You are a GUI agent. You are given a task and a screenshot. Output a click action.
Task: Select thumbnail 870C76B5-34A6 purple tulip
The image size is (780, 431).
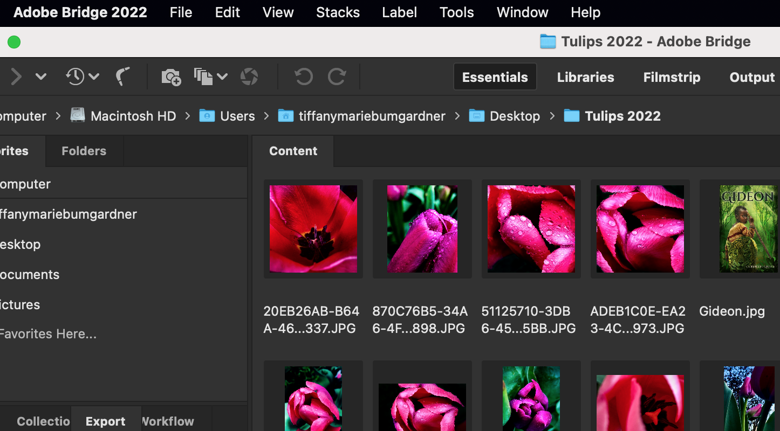click(422, 229)
